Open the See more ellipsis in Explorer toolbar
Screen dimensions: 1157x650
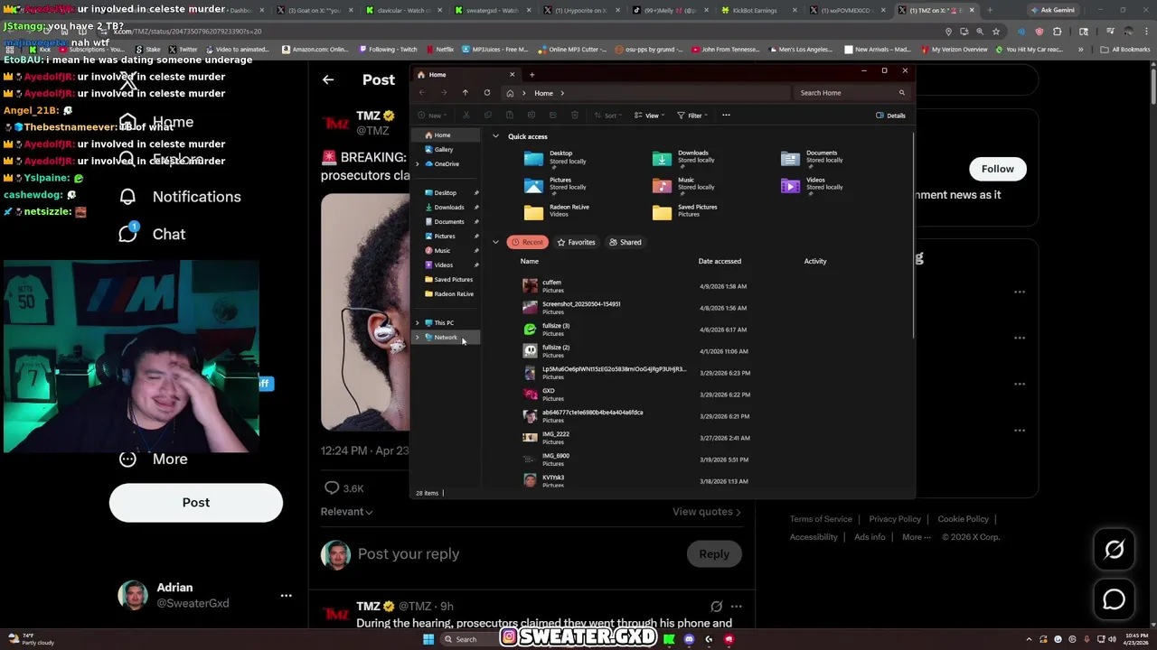[x=726, y=116]
